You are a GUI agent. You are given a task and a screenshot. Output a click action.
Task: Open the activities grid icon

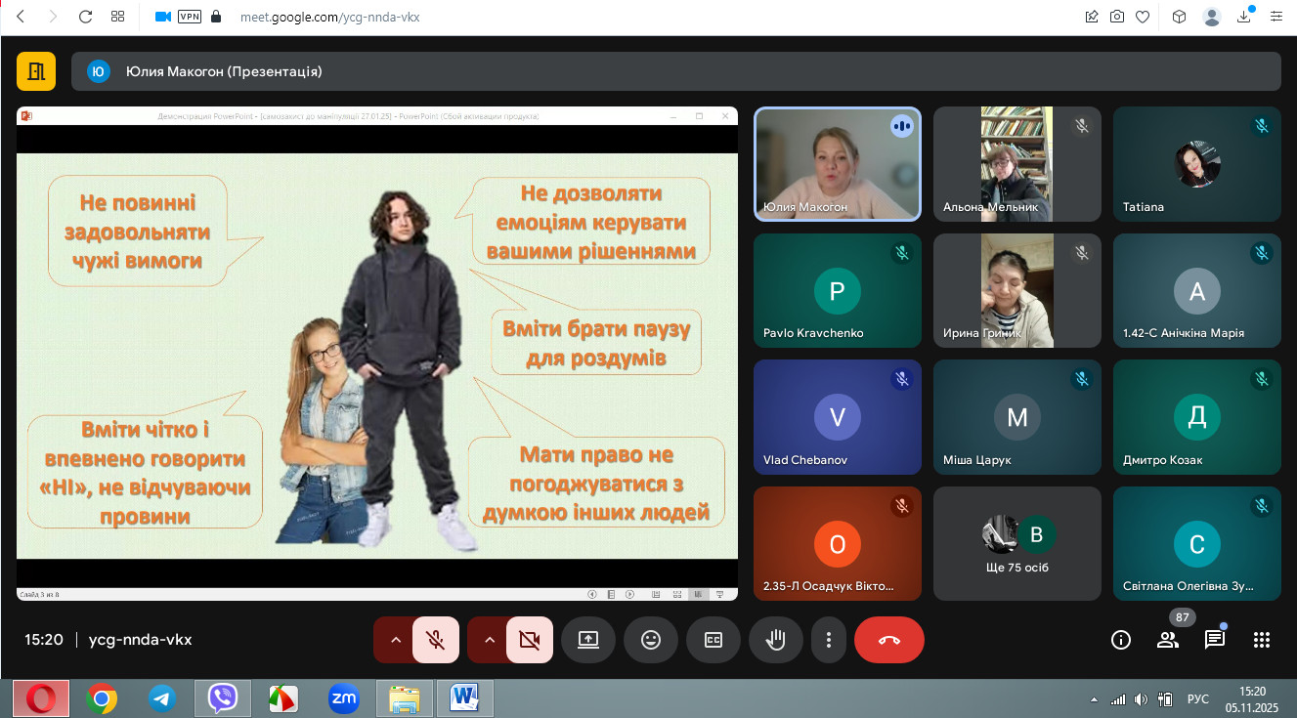tap(1262, 640)
